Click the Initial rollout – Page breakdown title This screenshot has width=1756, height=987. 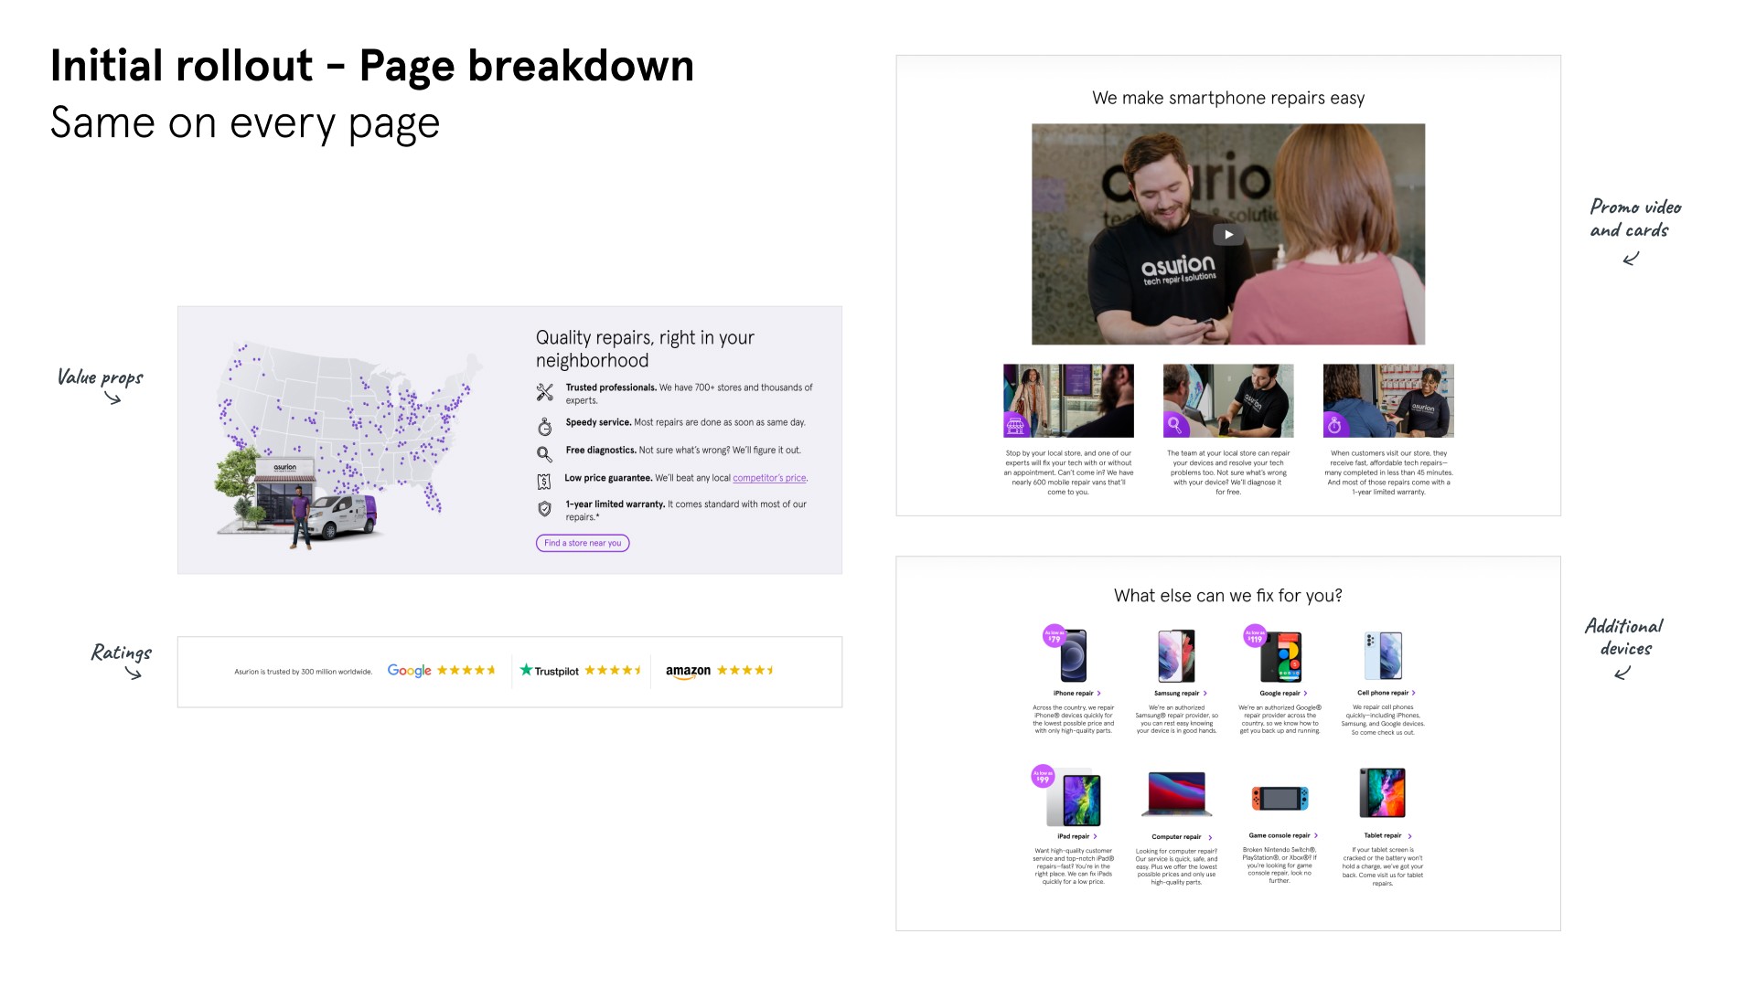372,66
